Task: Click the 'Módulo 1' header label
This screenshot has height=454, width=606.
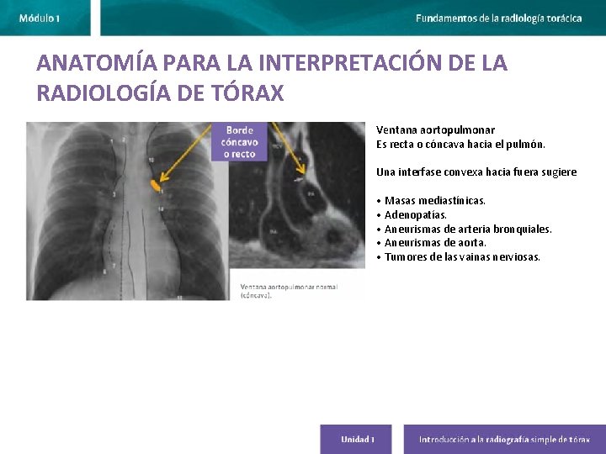Action: coord(39,18)
